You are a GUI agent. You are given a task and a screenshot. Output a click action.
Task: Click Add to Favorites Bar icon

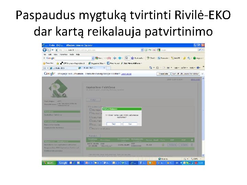point(58,63)
